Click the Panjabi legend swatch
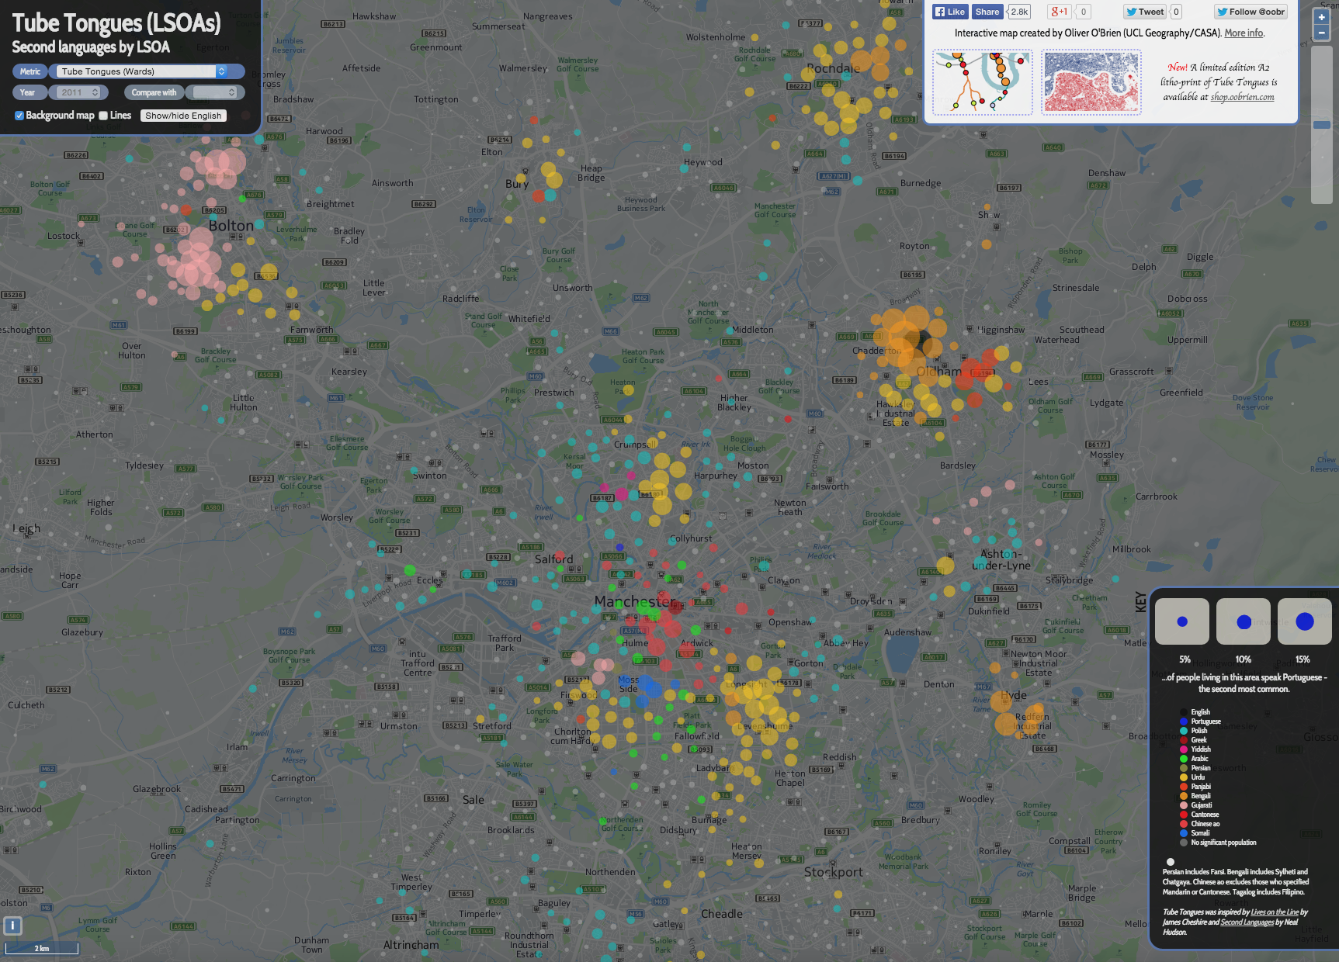Viewport: 1339px width, 962px height. tap(1184, 787)
